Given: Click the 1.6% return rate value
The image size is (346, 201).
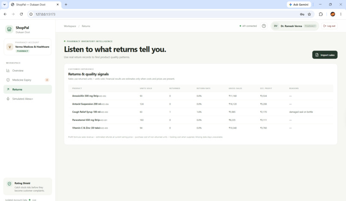Looking at the screenshot, I should [x=199, y=112].
